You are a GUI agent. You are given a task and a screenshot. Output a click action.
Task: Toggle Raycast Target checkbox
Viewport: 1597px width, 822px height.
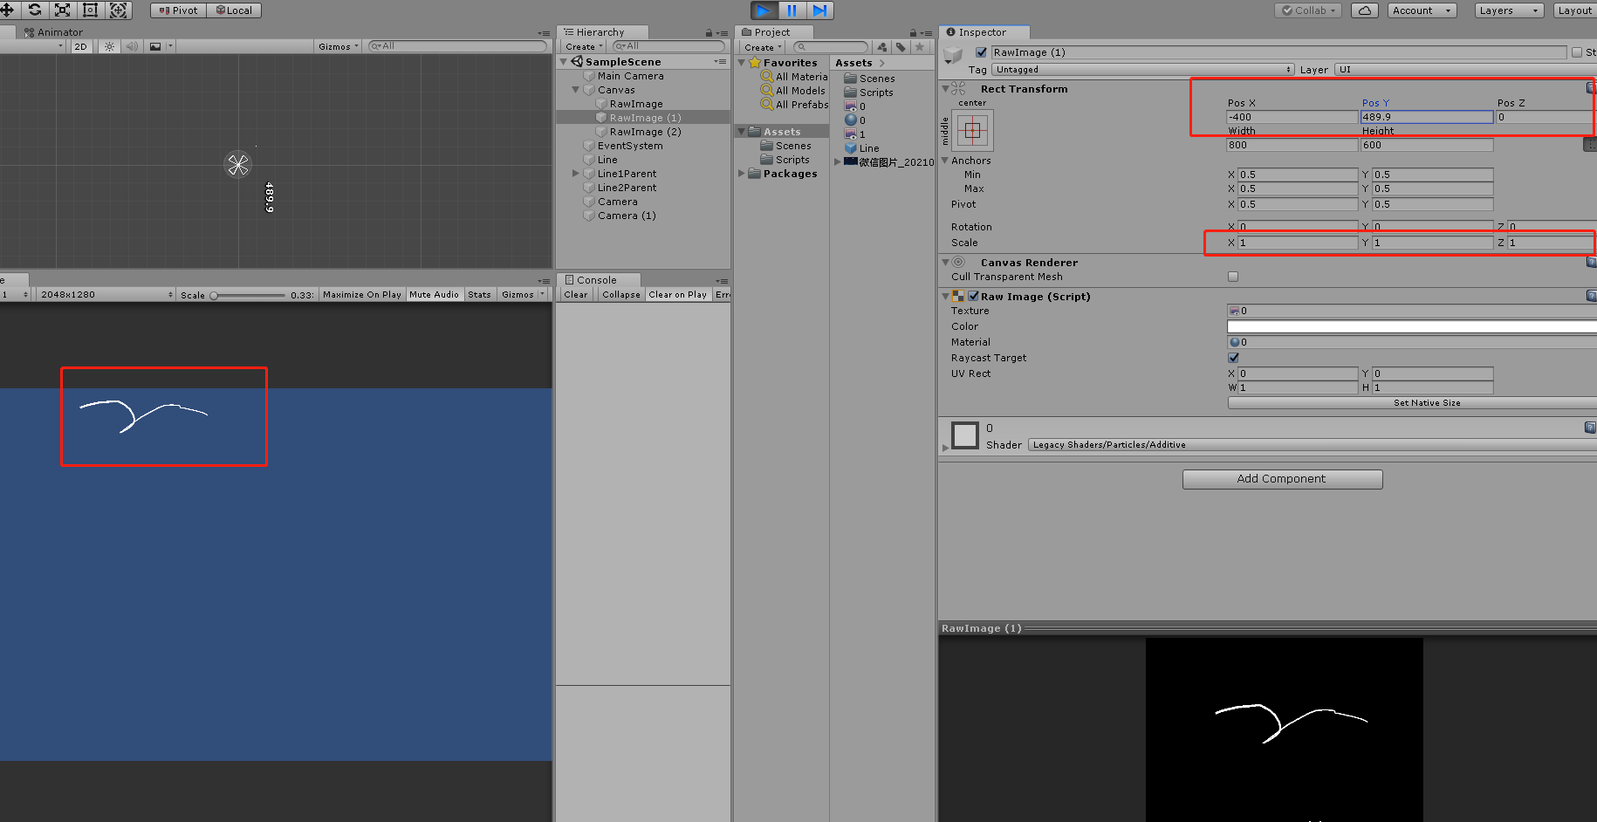click(x=1233, y=358)
